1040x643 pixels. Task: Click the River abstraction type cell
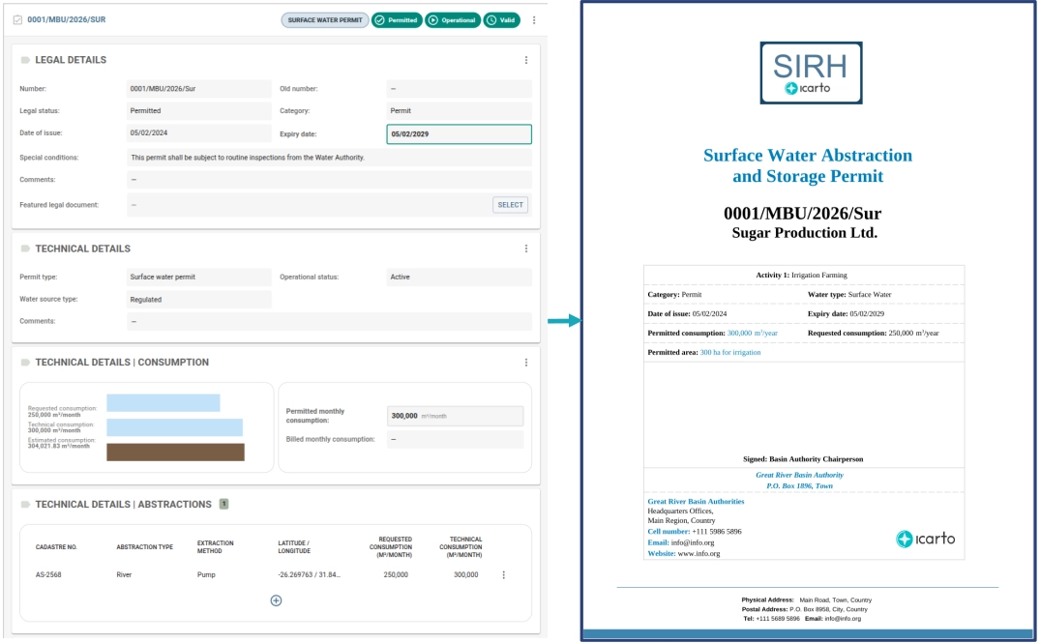tap(124, 575)
